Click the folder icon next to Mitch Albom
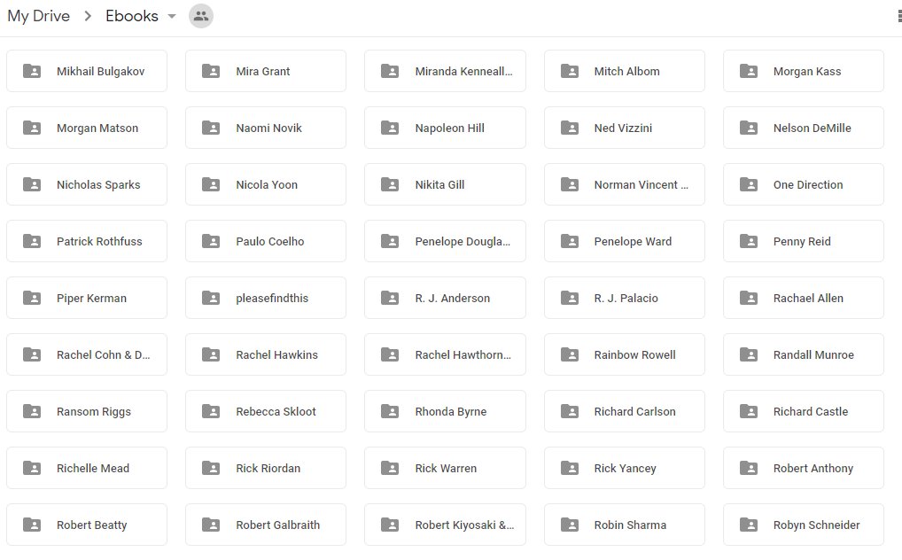 [570, 71]
